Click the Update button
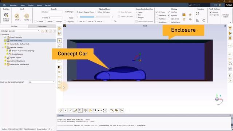 (4, 129)
